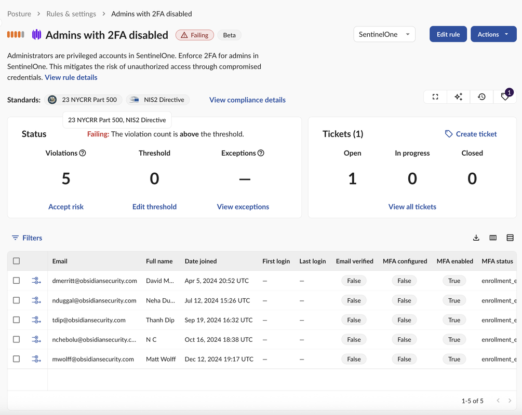Click the Beta badge
Screen dimensions: 522x415
230,35
